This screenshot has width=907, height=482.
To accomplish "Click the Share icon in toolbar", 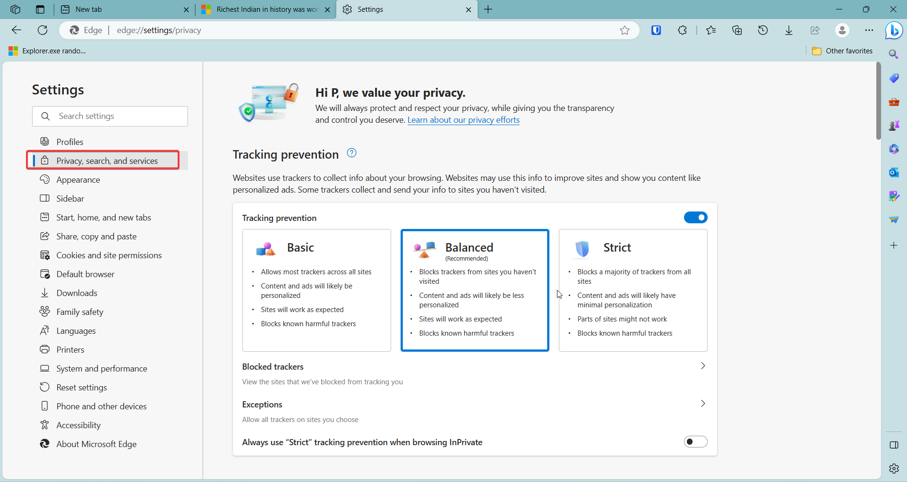I will (x=815, y=30).
